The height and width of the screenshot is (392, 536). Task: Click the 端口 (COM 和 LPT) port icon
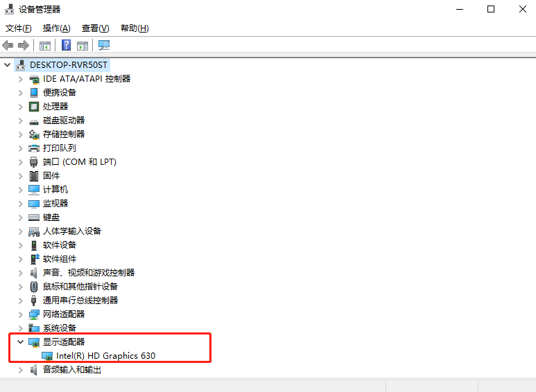[x=33, y=162]
